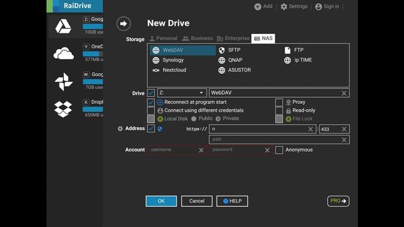Choose Nextcloud storage type
Screen dimensions: 404x227
pyautogui.click(x=169, y=70)
